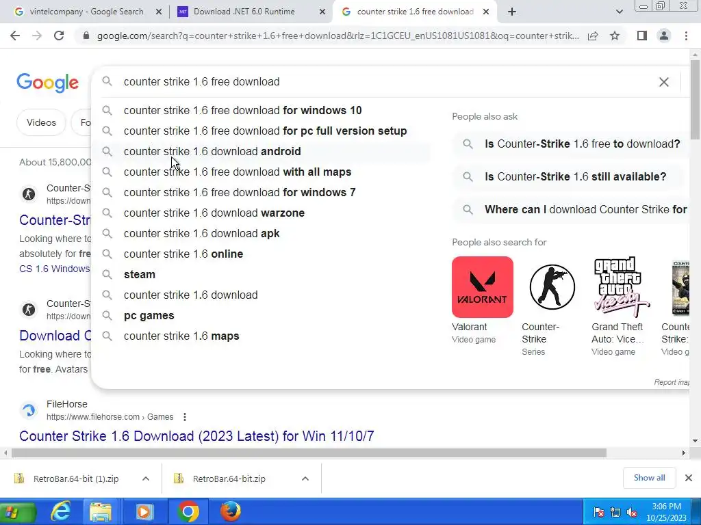701x525 pixels.
Task: Open Windows Media Player from taskbar
Action: pos(144,511)
